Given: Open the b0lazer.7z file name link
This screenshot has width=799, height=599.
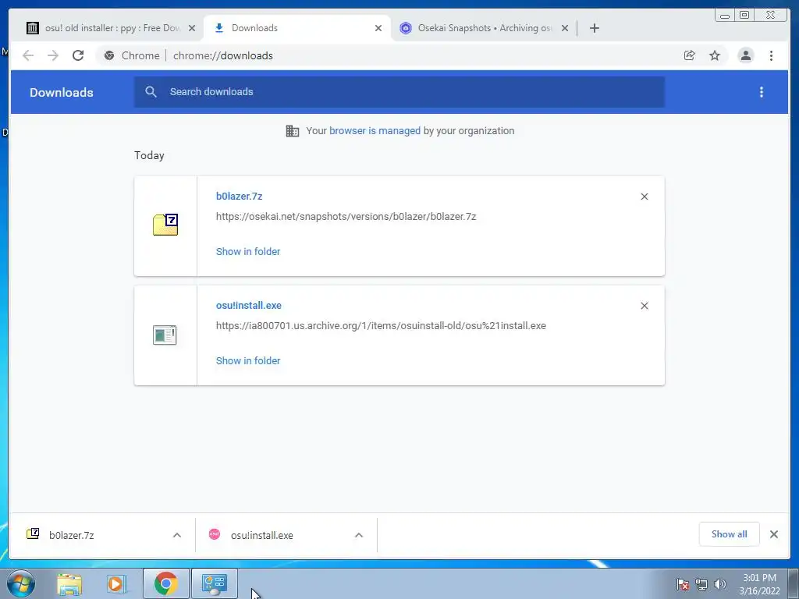Looking at the screenshot, I should (239, 196).
